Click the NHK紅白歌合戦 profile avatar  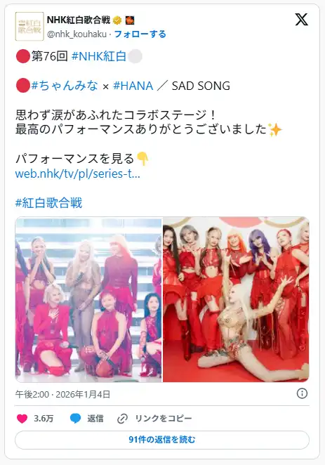(x=29, y=27)
